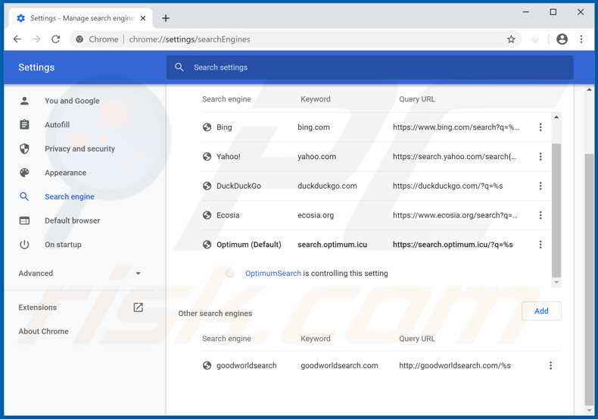Viewport: 598px width, 419px height.
Task: Click the back navigation arrow
Action: coord(17,39)
